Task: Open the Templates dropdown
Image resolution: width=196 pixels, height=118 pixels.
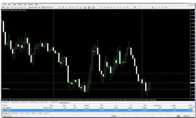Action: pos(93,7)
